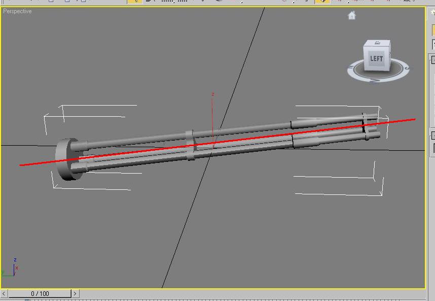The width and height of the screenshot is (435, 301).
Task: Click the ViewCube Home icon
Action: coord(352,15)
